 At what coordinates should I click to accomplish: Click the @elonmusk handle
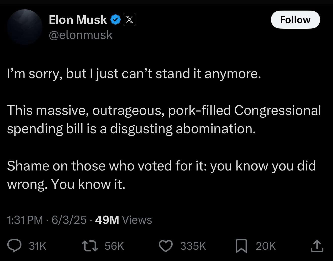[80, 35]
